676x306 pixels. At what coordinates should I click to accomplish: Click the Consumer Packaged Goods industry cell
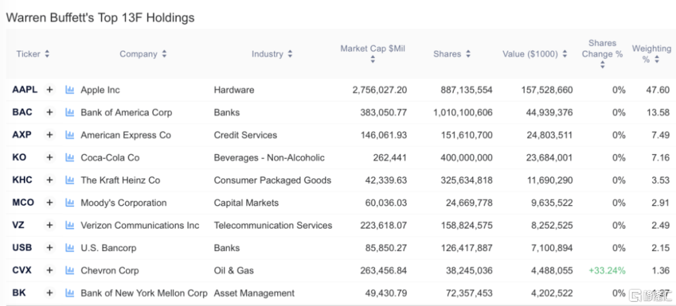pos(272,180)
